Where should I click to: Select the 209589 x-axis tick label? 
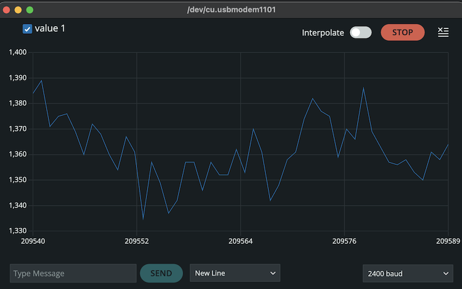coord(448,240)
